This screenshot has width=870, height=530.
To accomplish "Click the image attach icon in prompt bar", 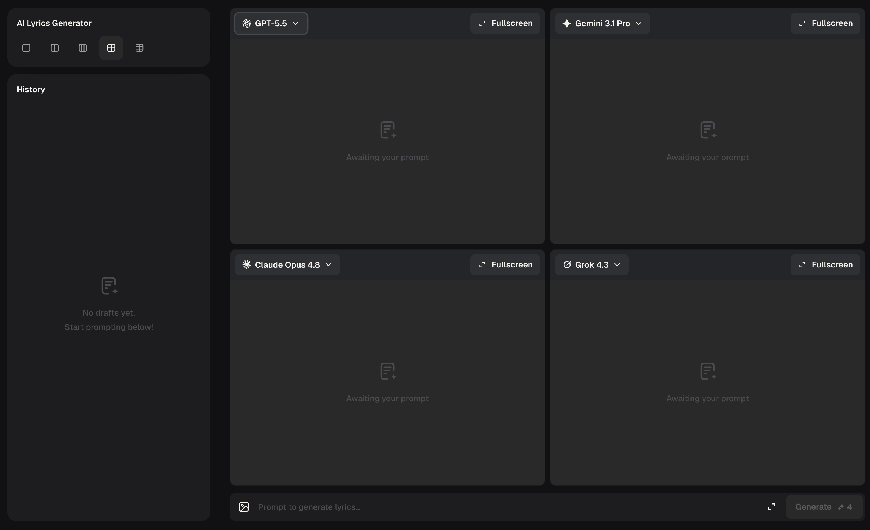I will coord(244,507).
